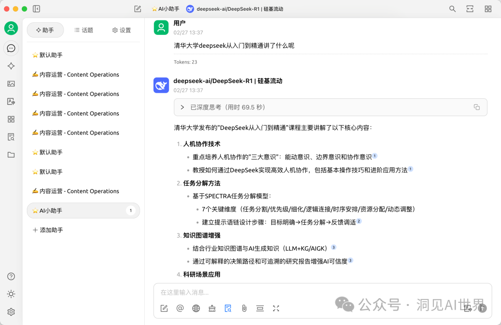Click the user message avatar in chat
Viewport: 501px width, 325px height.
pos(161,27)
